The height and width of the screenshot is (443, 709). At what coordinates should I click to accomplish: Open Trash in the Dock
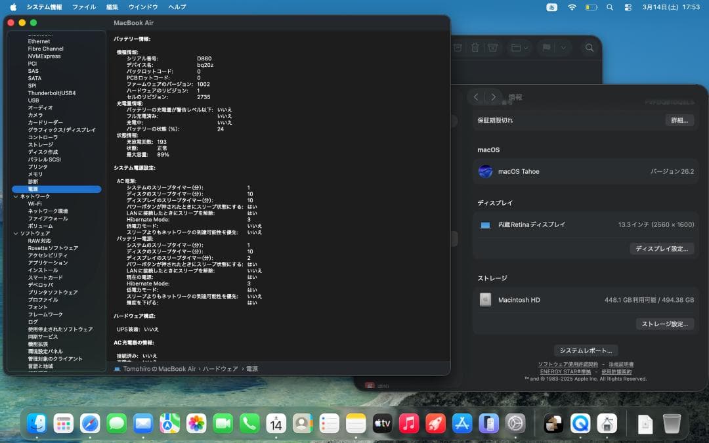click(x=672, y=423)
